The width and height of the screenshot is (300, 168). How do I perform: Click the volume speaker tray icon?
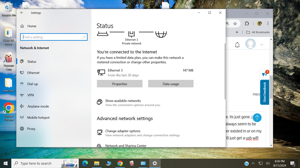pos(268,164)
